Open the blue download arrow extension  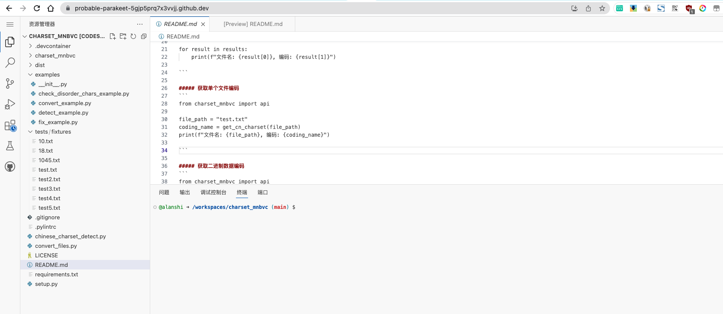(633, 8)
